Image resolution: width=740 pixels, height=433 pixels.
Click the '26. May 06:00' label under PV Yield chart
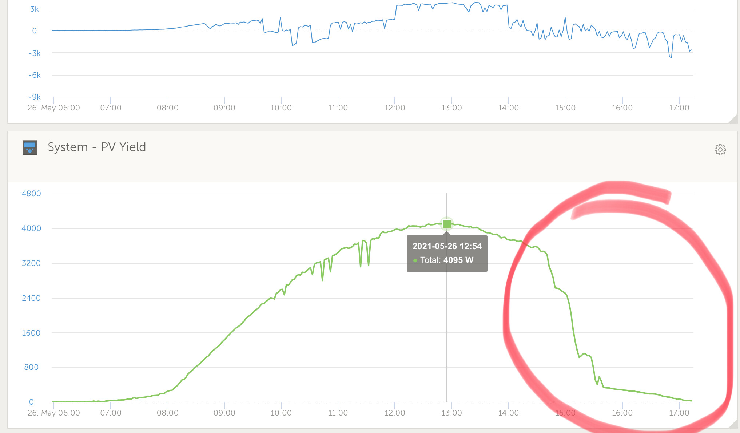54,413
